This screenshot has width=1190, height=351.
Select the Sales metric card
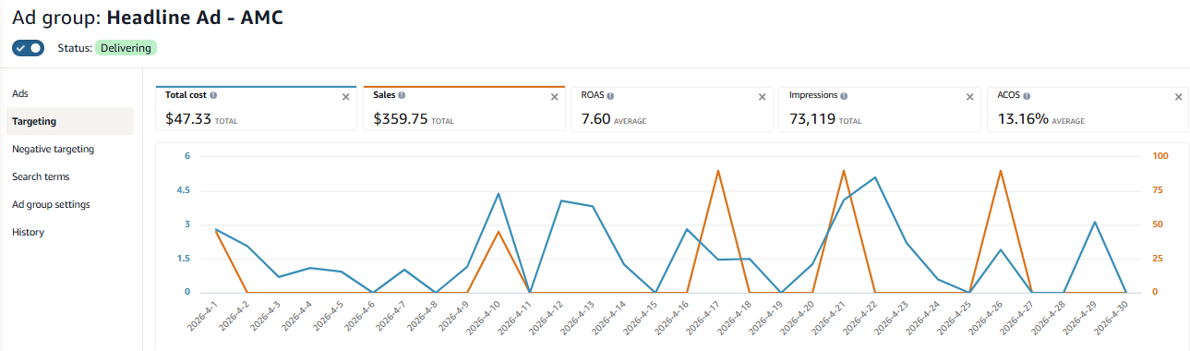[463, 109]
